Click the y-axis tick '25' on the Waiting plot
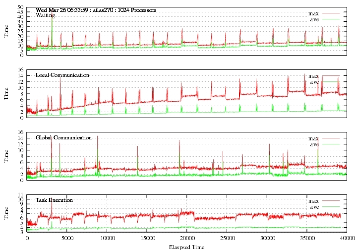 tap(20, 31)
